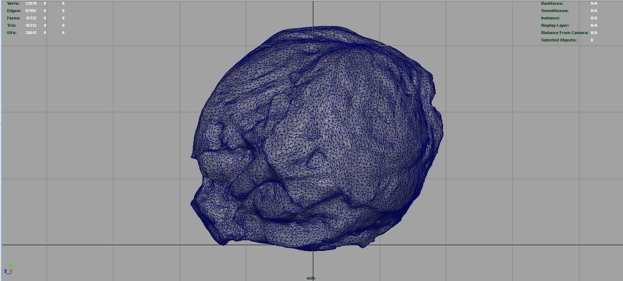
Task: Click the view axis orientation indicator
Action: tap(9, 269)
